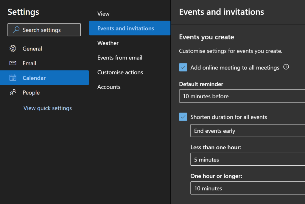This screenshot has width=305, height=204.
Task: Select Events and invitations submenu item
Action: point(130,28)
